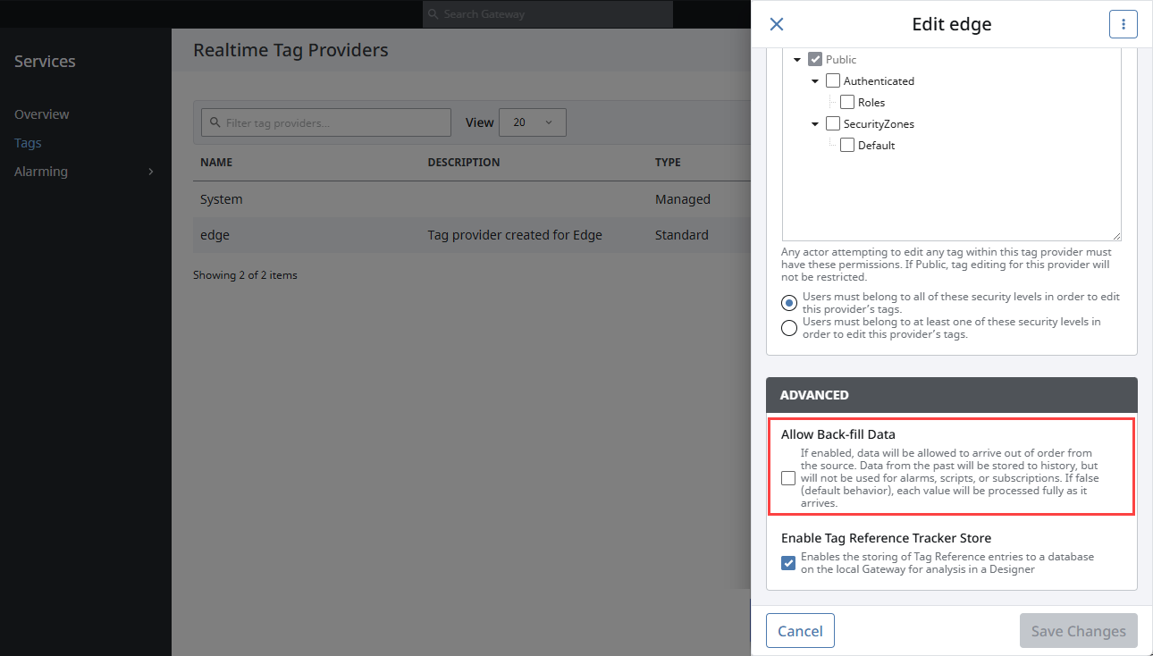Viewport: 1153px width, 656px height.
Task: Check the Authenticated security level box
Action: (x=833, y=80)
